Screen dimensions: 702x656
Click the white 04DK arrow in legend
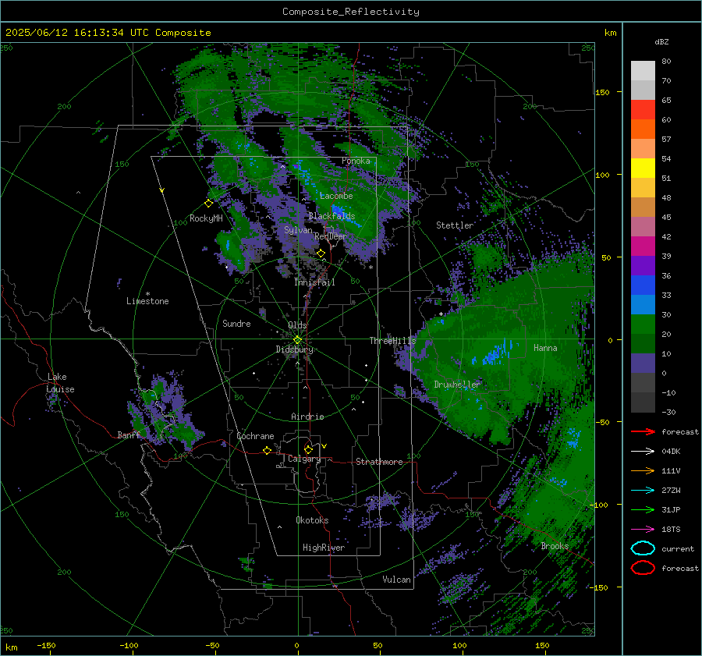point(643,452)
